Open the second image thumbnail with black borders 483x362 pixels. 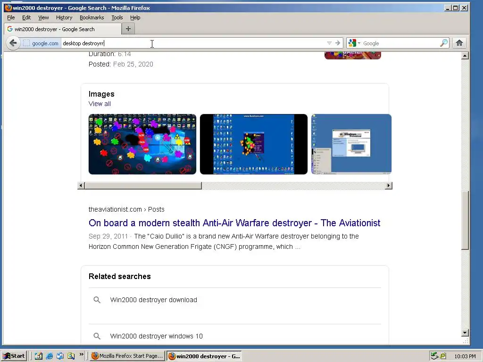[x=253, y=144]
